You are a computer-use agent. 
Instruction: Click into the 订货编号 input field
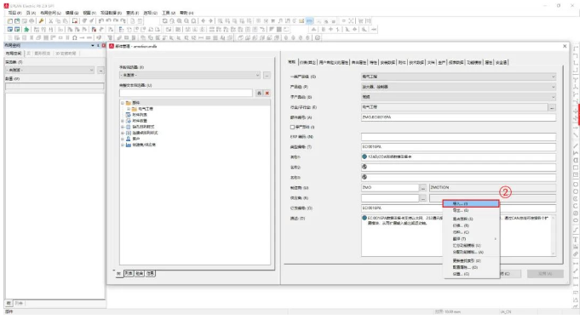click(x=458, y=208)
